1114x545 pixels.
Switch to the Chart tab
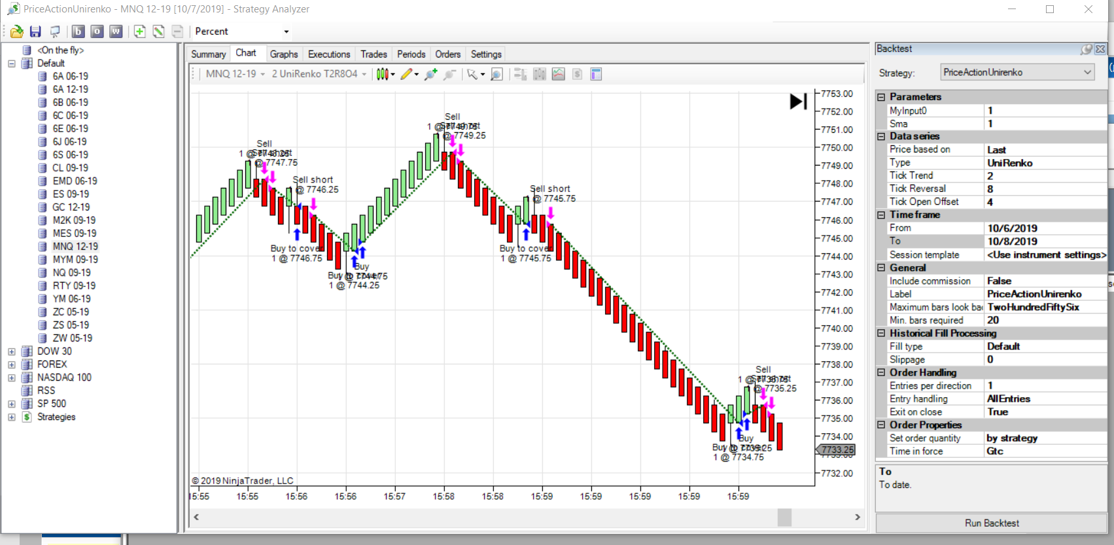point(246,53)
